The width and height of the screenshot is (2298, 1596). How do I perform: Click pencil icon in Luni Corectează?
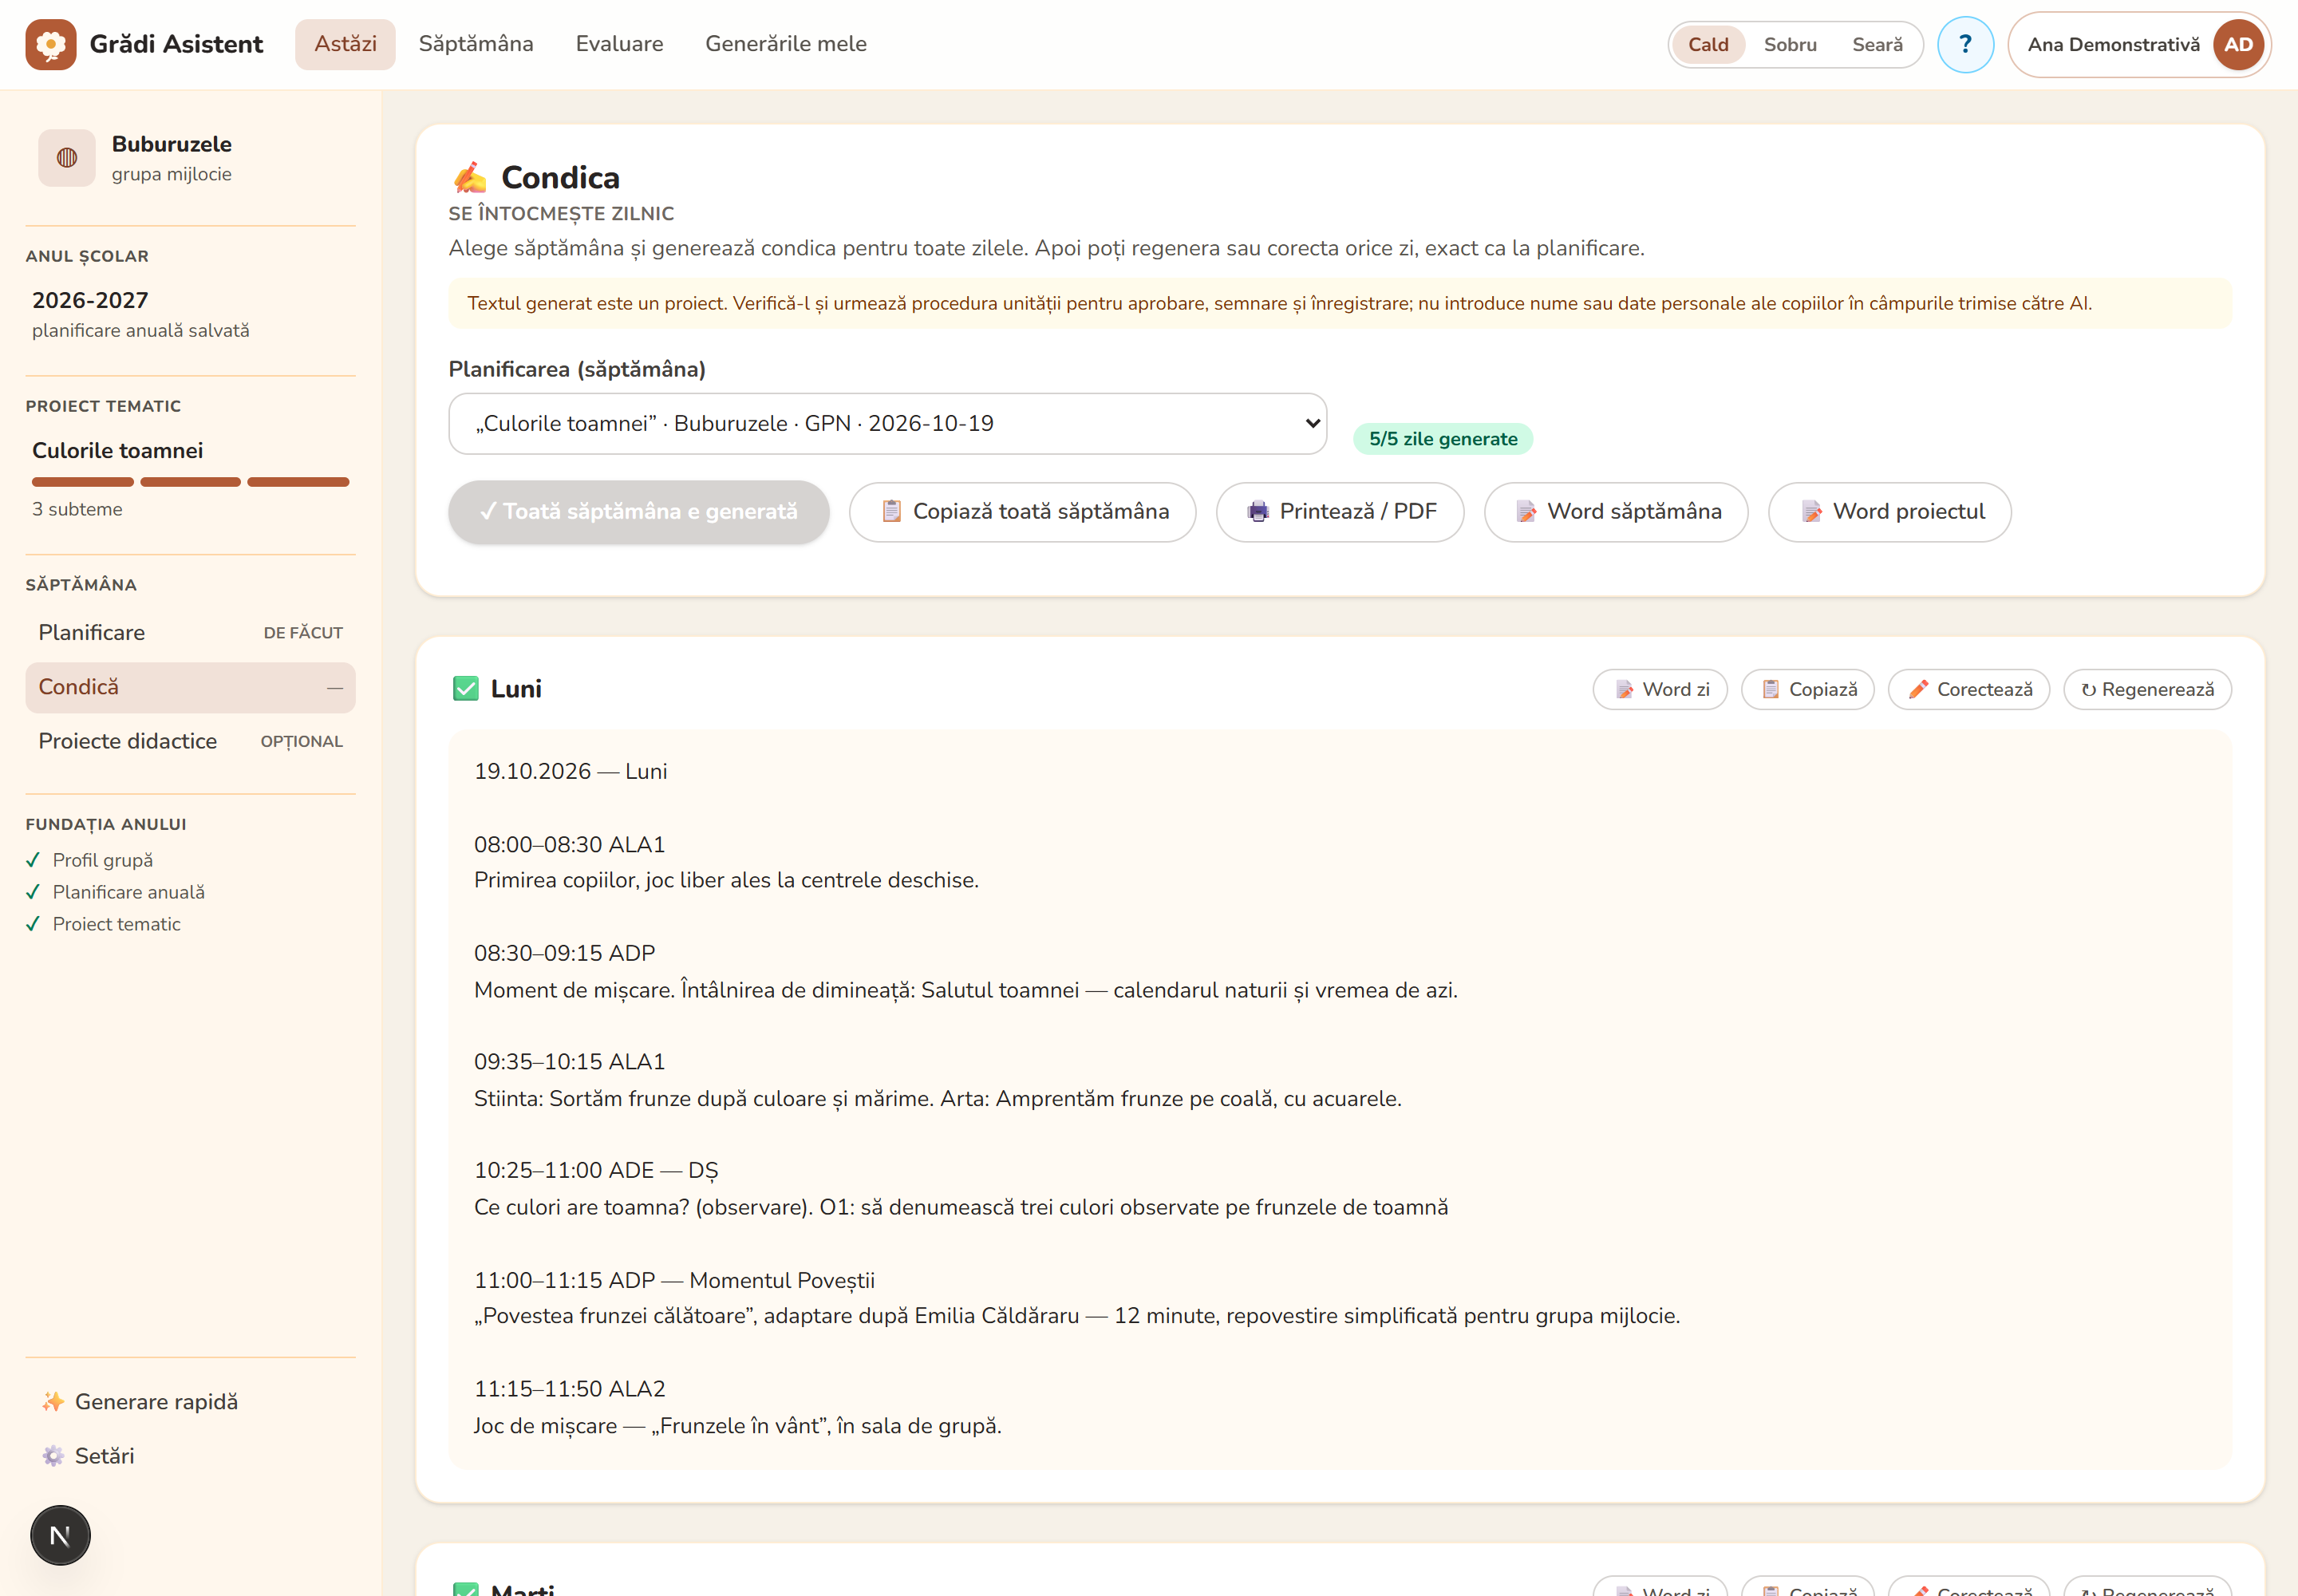point(1918,689)
